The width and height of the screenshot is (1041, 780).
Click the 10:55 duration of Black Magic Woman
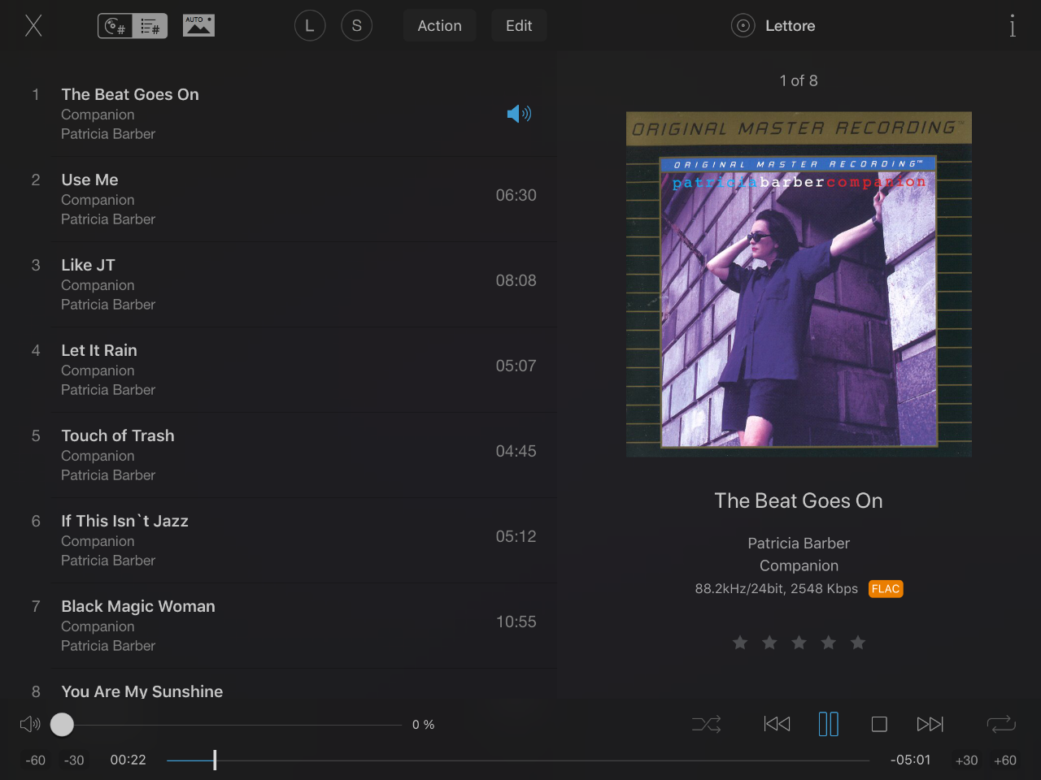[516, 622]
